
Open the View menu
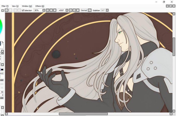(15, 6)
